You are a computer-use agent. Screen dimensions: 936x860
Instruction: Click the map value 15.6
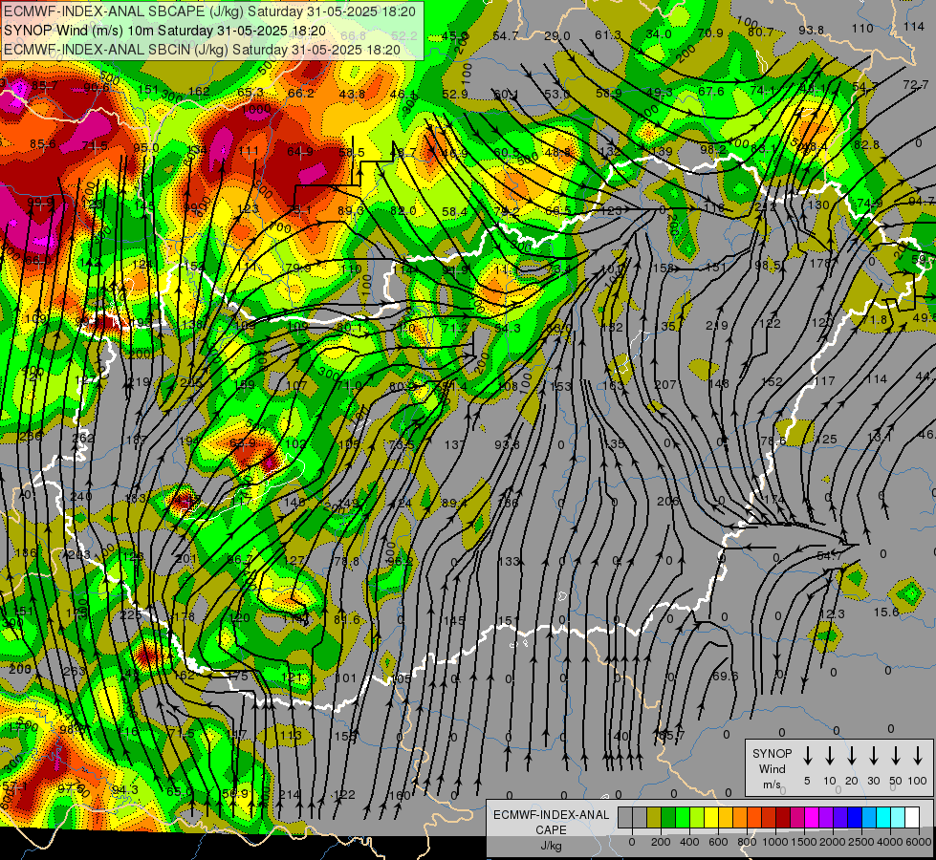[886, 612]
